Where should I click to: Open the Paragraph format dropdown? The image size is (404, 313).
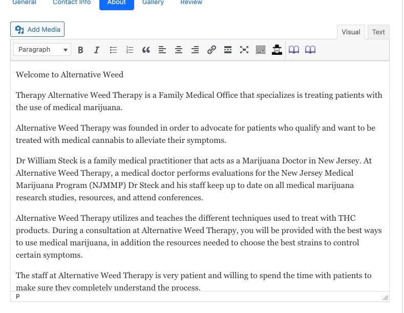pyautogui.click(x=42, y=50)
